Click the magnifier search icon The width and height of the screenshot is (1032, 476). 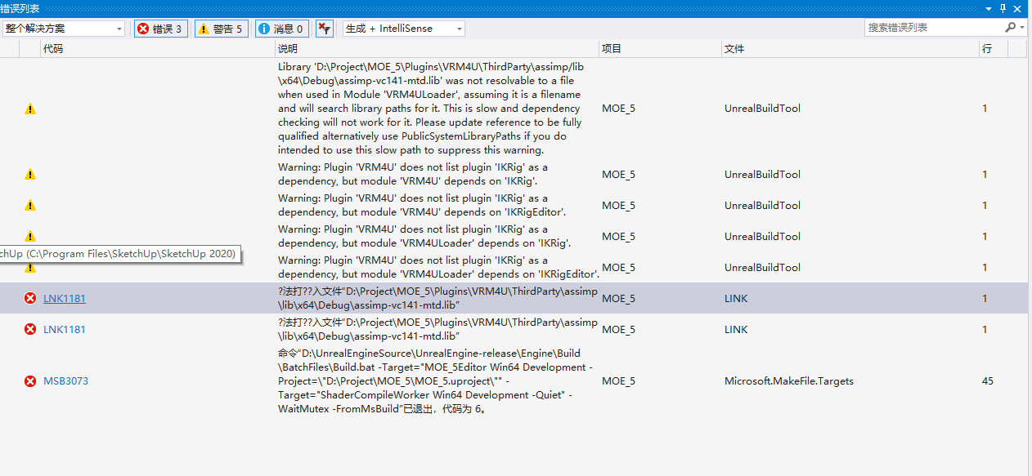1010,28
